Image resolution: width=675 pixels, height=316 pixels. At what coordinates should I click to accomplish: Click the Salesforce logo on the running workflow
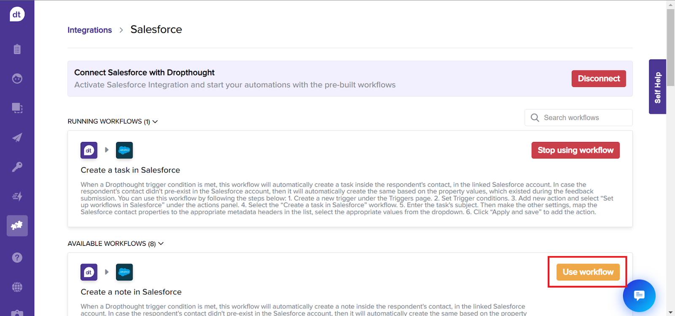pos(124,150)
